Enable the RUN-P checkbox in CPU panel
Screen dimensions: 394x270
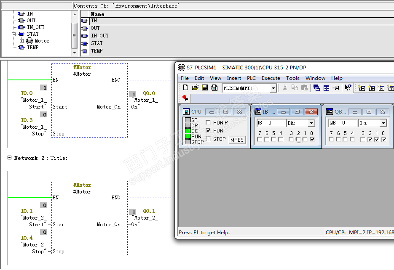tap(208, 123)
